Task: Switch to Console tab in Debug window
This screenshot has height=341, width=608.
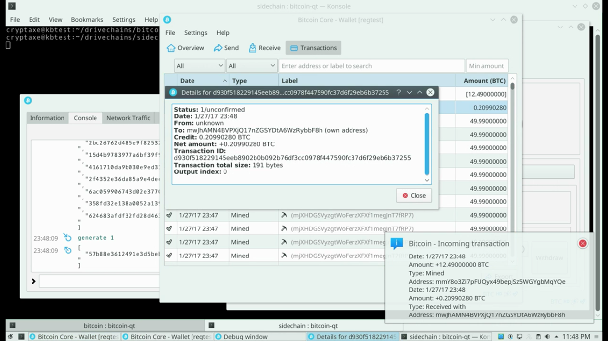Action: click(85, 118)
